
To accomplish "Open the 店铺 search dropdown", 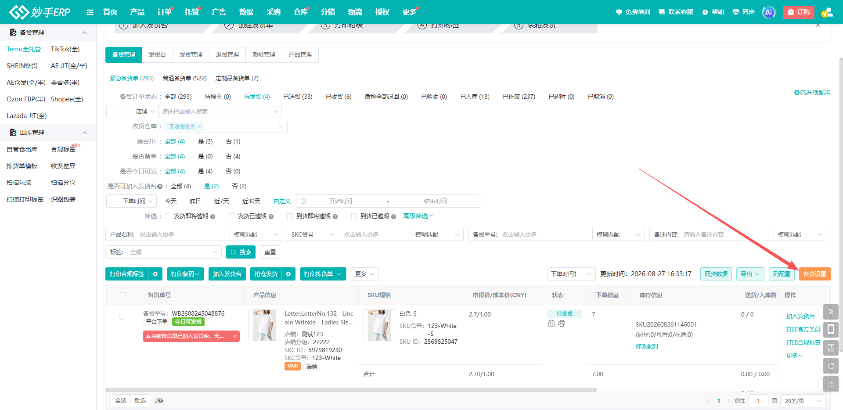I will tap(220, 111).
